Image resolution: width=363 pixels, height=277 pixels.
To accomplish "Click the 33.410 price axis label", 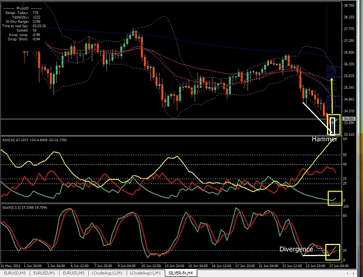I will [349, 135].
